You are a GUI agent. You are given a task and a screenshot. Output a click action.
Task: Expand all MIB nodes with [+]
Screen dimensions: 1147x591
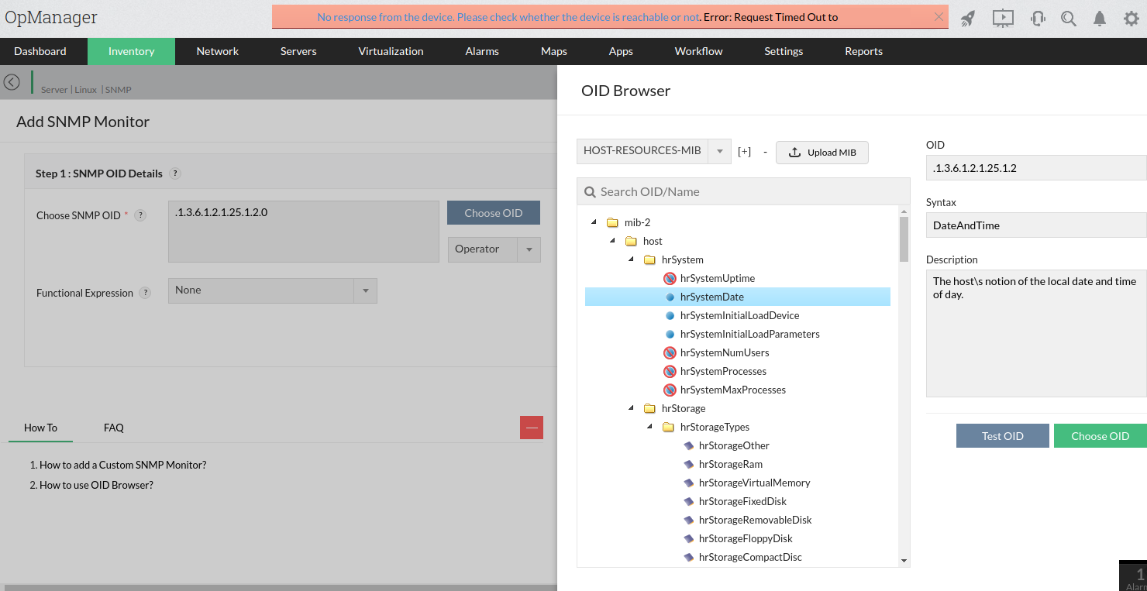[x=744, y=152]
